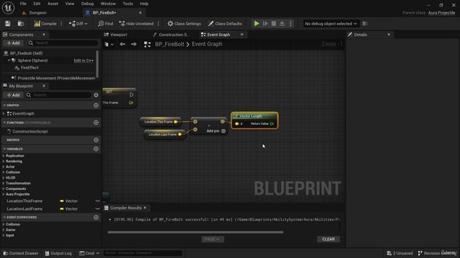Select the Location This Frame node
The width and height of the screenshot is (460, 258).
160,122
